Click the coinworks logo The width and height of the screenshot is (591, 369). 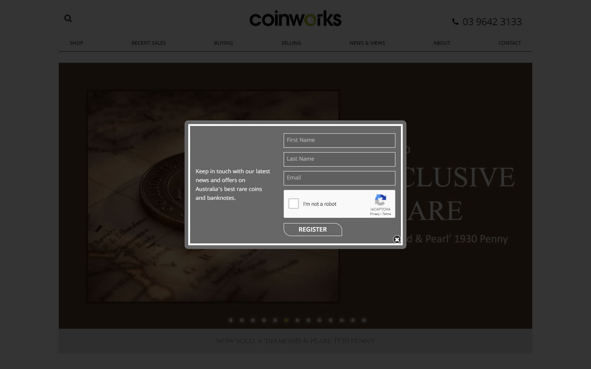coord(295,19)
